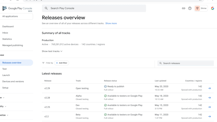Screen dimensions: 217x122
Task: Open Managed publishing
Action: click(12, 45)
